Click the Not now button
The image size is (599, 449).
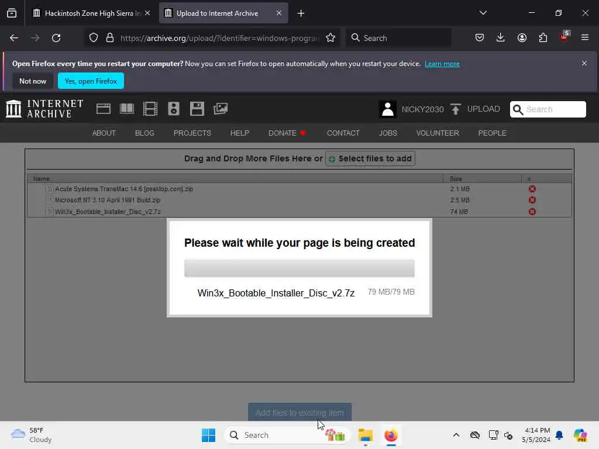point(33,81)
